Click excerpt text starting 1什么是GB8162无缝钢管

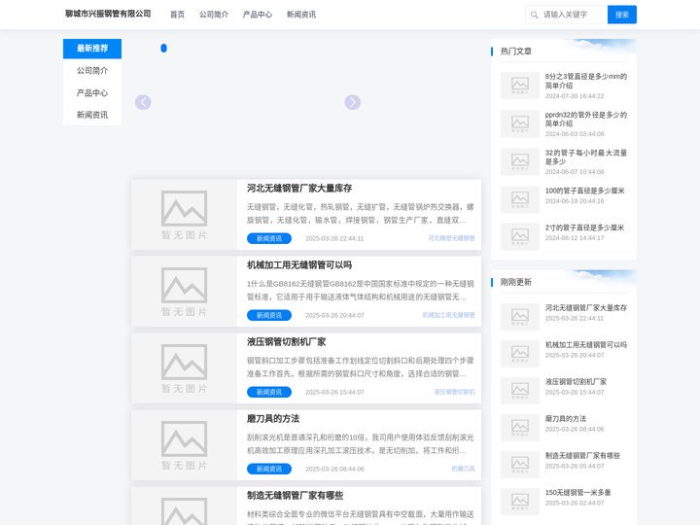tap(361, 290)
